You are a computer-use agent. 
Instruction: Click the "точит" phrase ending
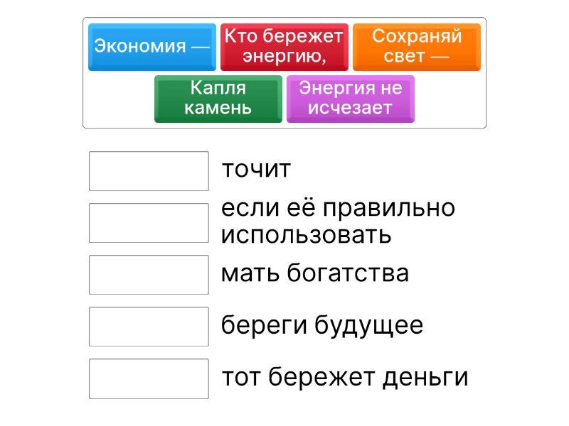point(256,170)
